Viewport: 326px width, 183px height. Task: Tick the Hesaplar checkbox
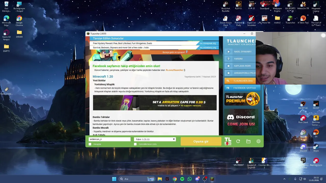tap(90, 144)
